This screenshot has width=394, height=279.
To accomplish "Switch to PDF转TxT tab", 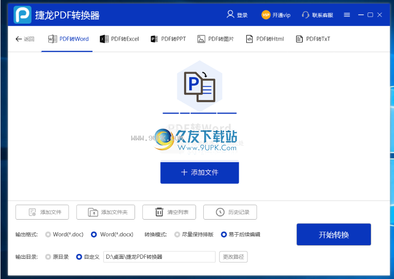I will point(313,39).
